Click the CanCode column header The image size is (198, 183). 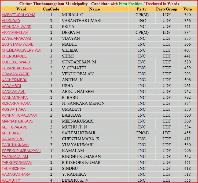(x=51, y=9)
